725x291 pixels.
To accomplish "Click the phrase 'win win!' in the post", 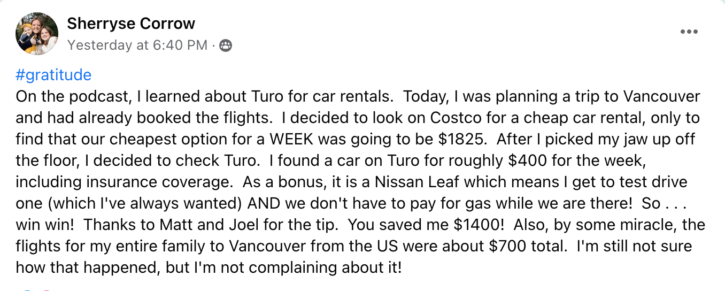I will point(45,225).
